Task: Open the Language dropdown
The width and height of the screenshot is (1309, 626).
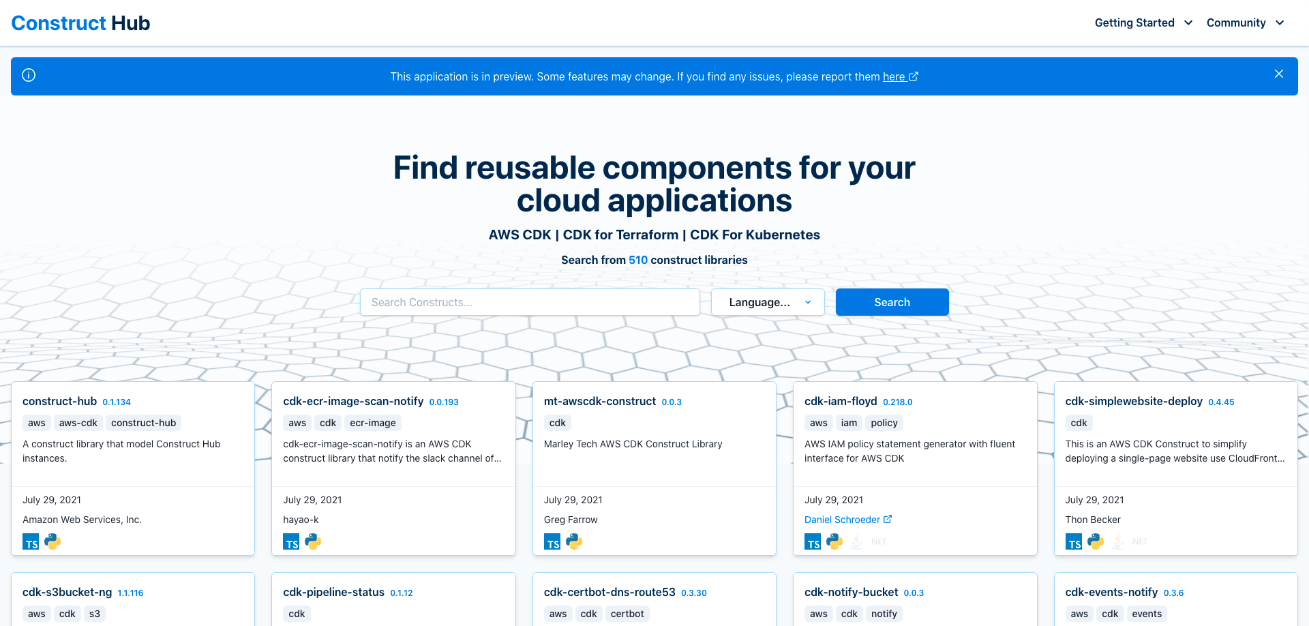Action: click(768, 302)
